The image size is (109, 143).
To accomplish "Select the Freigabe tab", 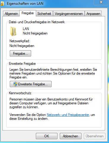I will click(x=28, y=13).
